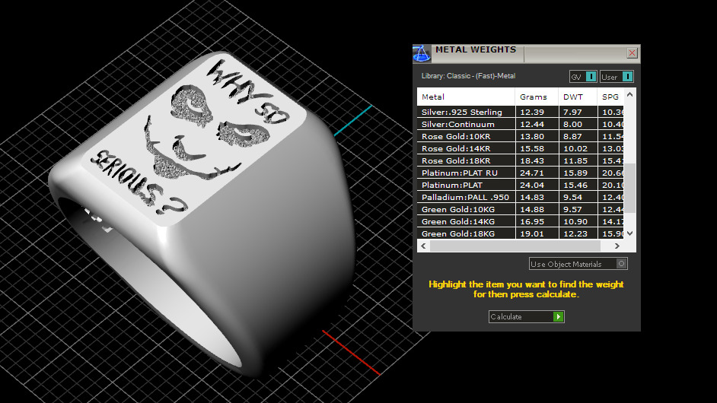Select the Platinum:PLAT row

(x=521, y=185)
